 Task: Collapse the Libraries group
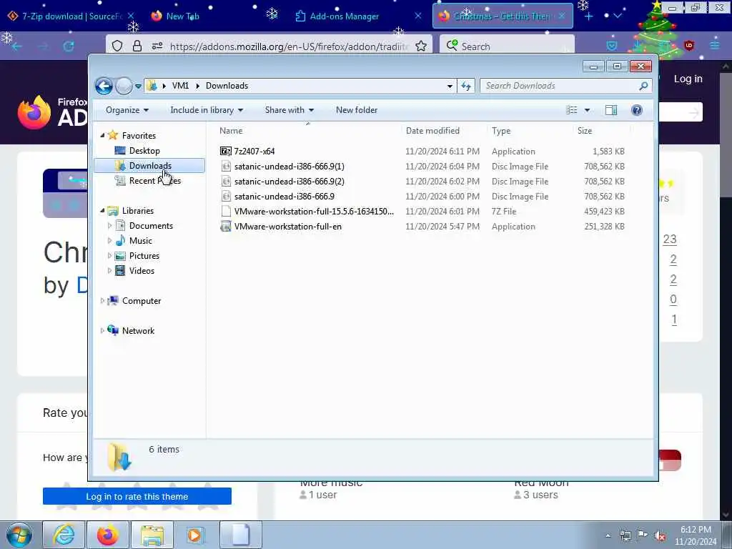102,211
